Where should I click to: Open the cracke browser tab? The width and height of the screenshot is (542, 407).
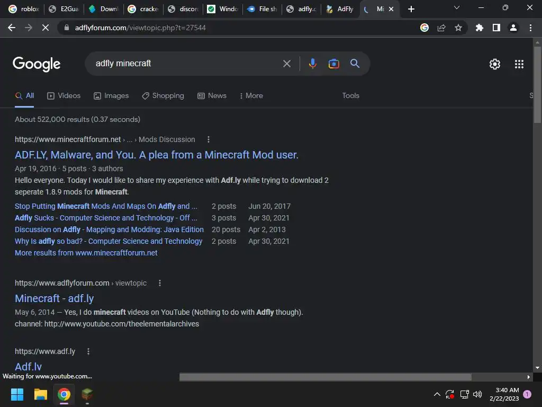tap(143, 9)
